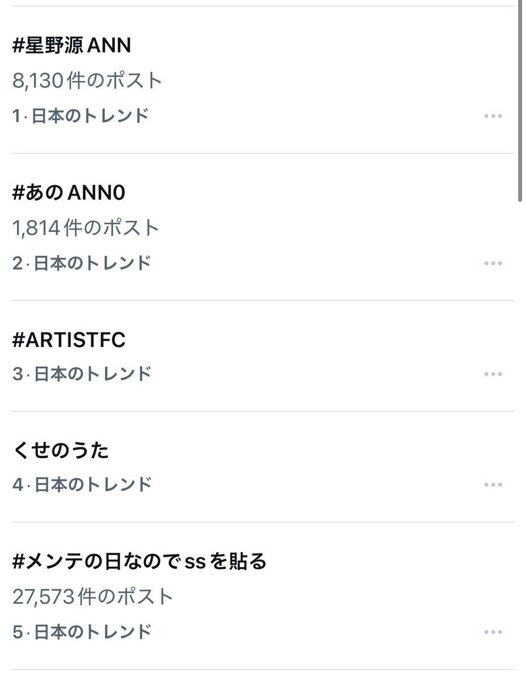526x677 pixels.
Task: Open the くせのうた trending topic
Action: [x=60, y=451]
